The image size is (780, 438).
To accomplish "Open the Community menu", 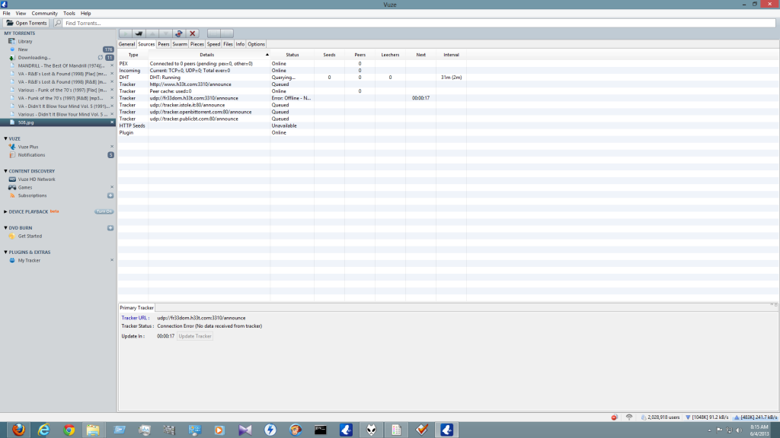I will [44, 14].
